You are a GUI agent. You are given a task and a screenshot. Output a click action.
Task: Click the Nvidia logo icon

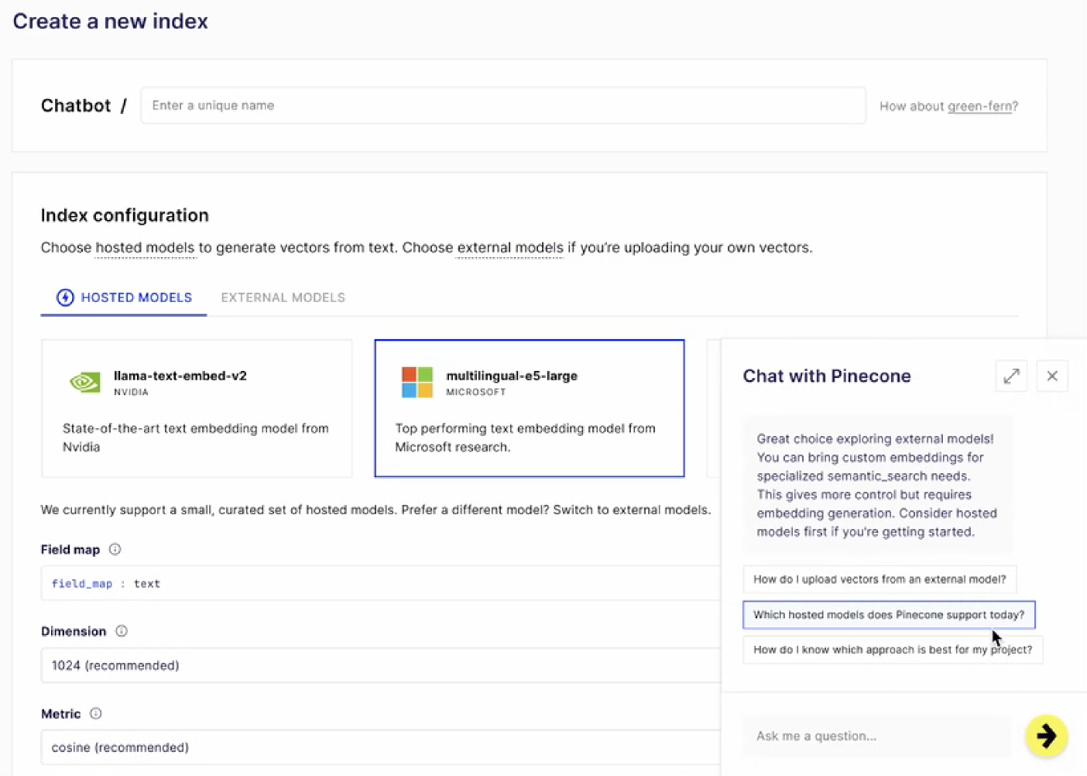pyautogui.click(x=84, y=383)
